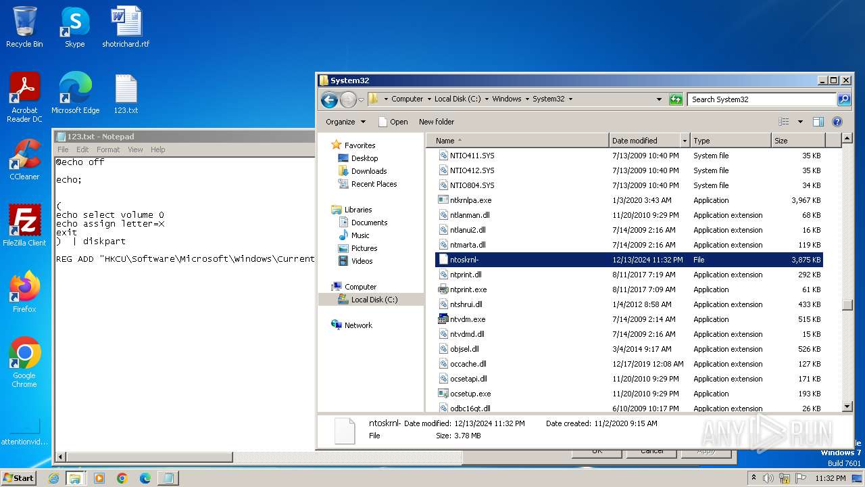
Task: Select Desktop under Favorites
Action: pos(364,158)
